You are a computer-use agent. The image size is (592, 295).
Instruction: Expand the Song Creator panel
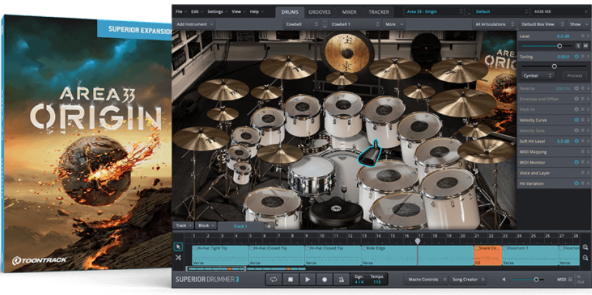click(x=468, y=279)
